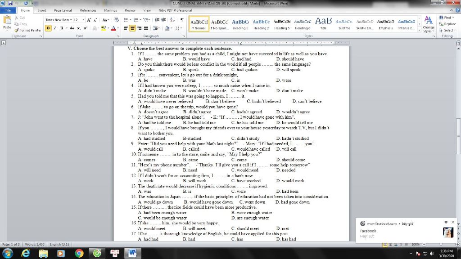The height and width of the screenshot is (259, 461).
Task: Toggle Bold formatting
Action: pyautogui.click(x=48, y=28)
